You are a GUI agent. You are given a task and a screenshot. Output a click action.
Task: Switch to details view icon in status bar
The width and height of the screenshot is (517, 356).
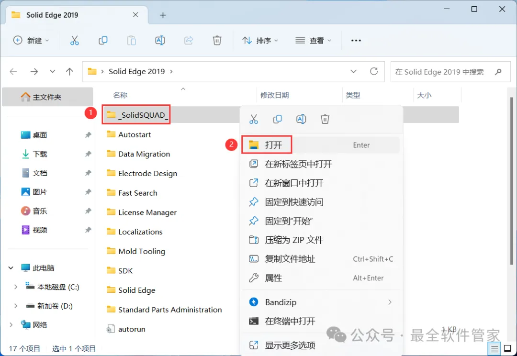[495, 348]
